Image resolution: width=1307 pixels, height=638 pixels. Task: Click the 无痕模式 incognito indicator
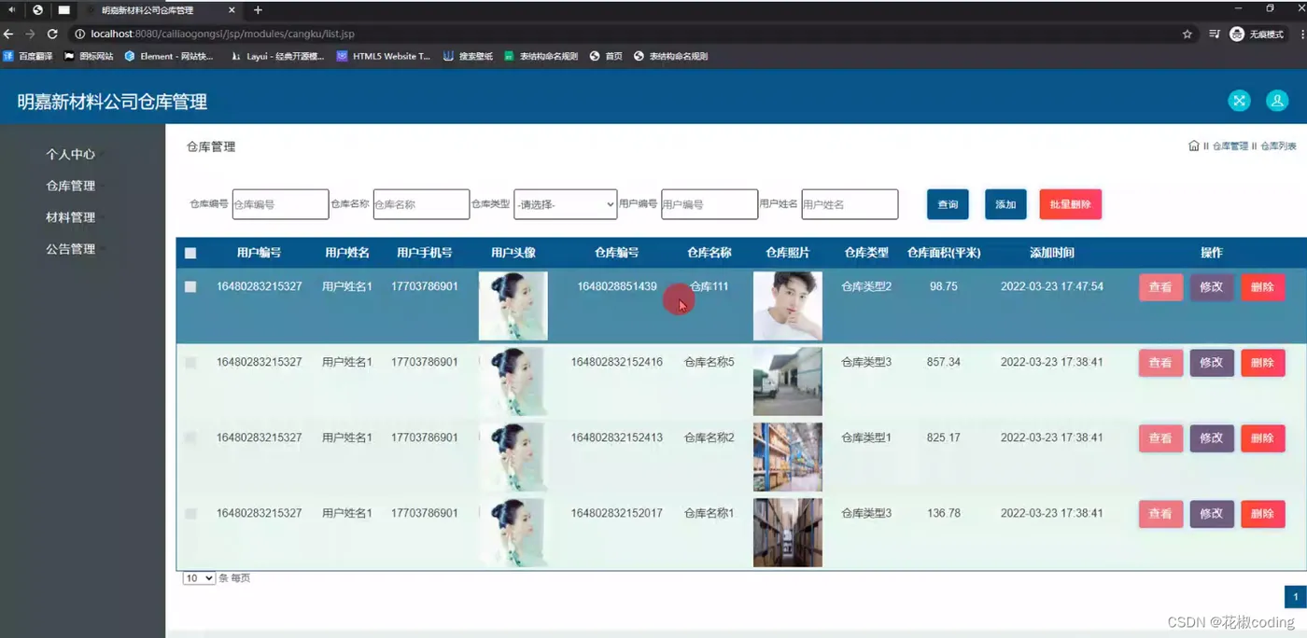point(1256,34)
